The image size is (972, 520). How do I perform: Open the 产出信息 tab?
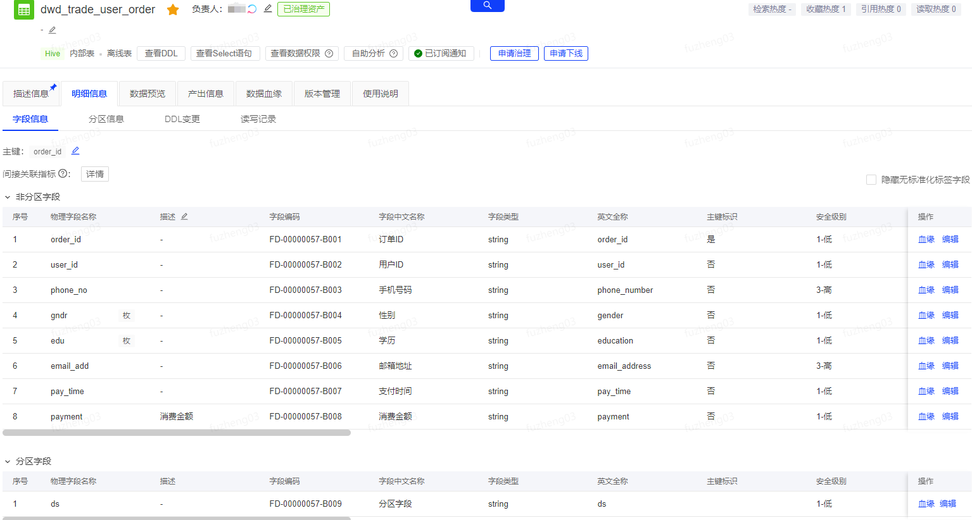(206, 94)
